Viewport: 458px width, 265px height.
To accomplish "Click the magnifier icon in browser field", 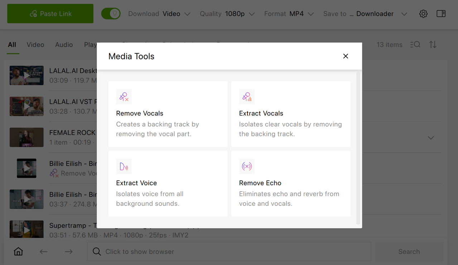I will coord(97,251).
